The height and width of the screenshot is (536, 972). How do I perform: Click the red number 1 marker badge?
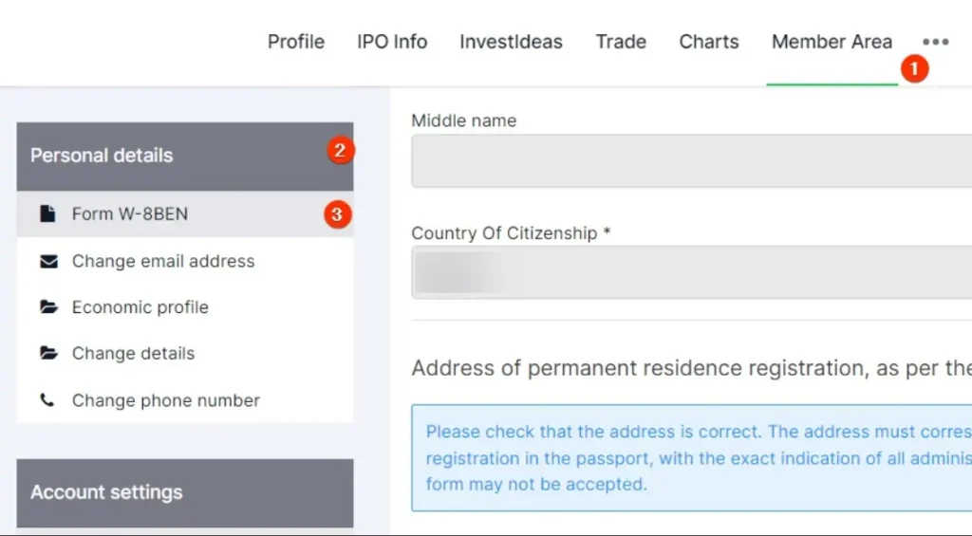[x=914, y=68]
